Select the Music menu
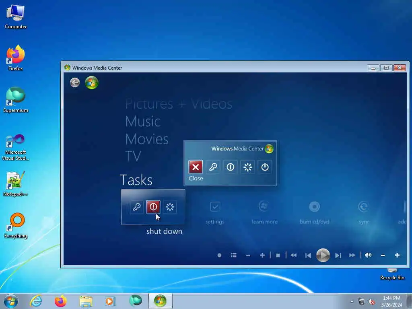 tap(143, 122)
